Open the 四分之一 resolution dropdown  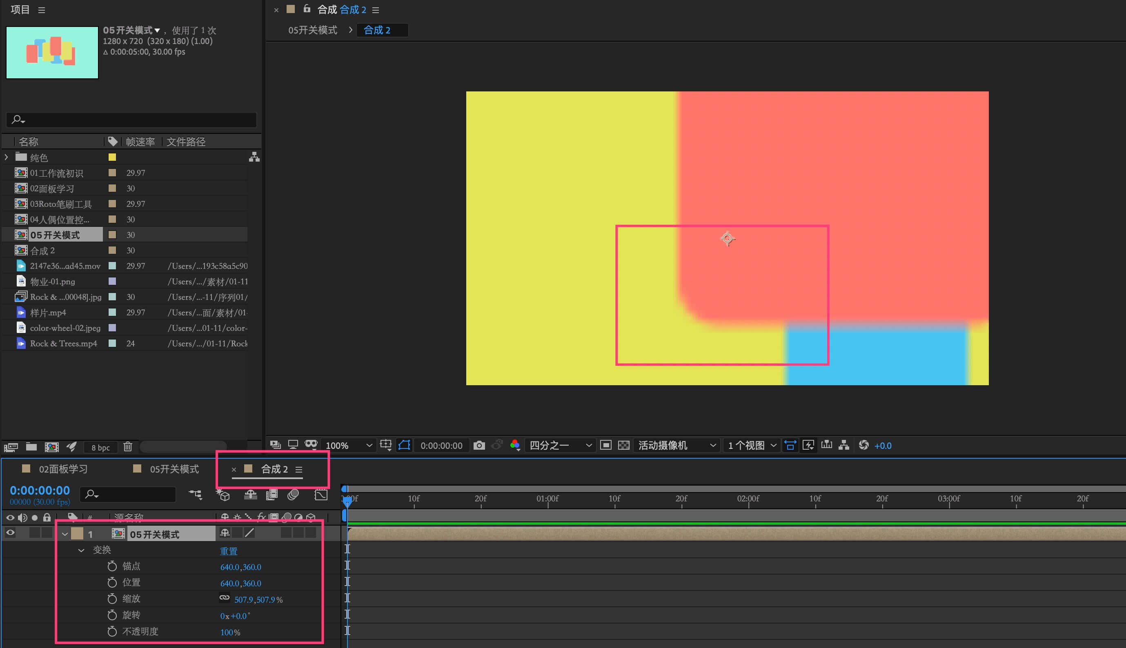[560, 446]
